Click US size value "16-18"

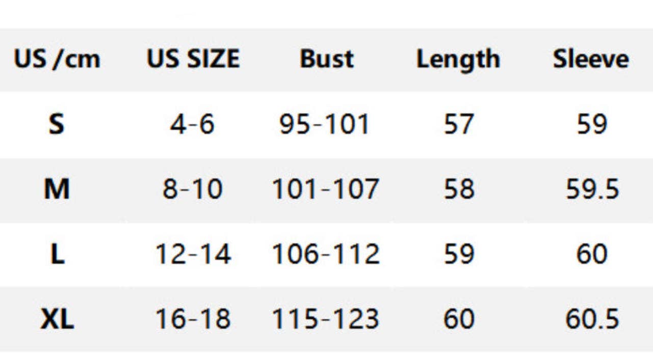pyautogui.click(x=193, y=319)
